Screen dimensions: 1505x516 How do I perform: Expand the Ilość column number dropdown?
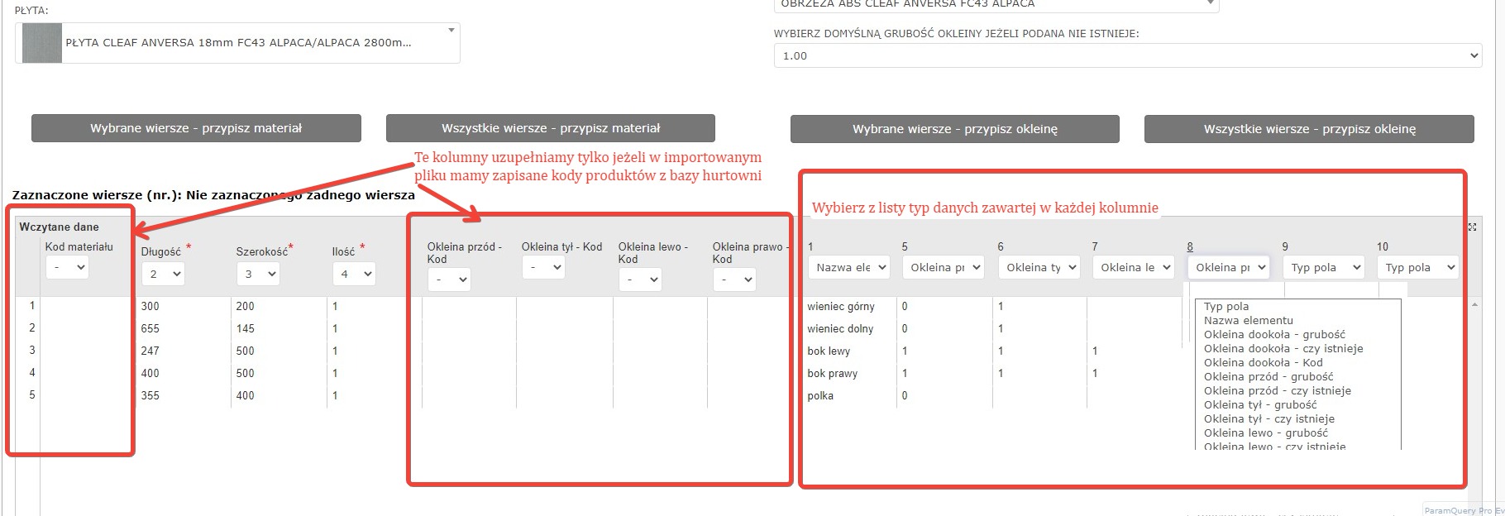tap(354, 274)
